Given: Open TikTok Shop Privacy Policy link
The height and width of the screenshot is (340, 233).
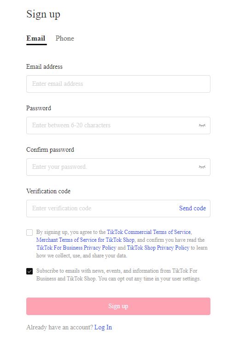Looking at the screenshot, I should (x=158, y=248).
